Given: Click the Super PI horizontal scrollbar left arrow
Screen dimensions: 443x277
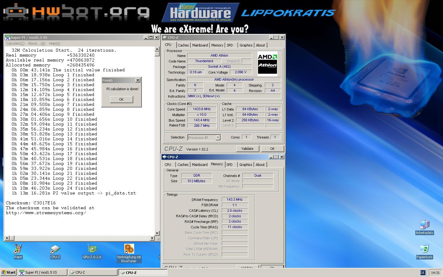Looking at the screenshot, I should tap(7, 238).
